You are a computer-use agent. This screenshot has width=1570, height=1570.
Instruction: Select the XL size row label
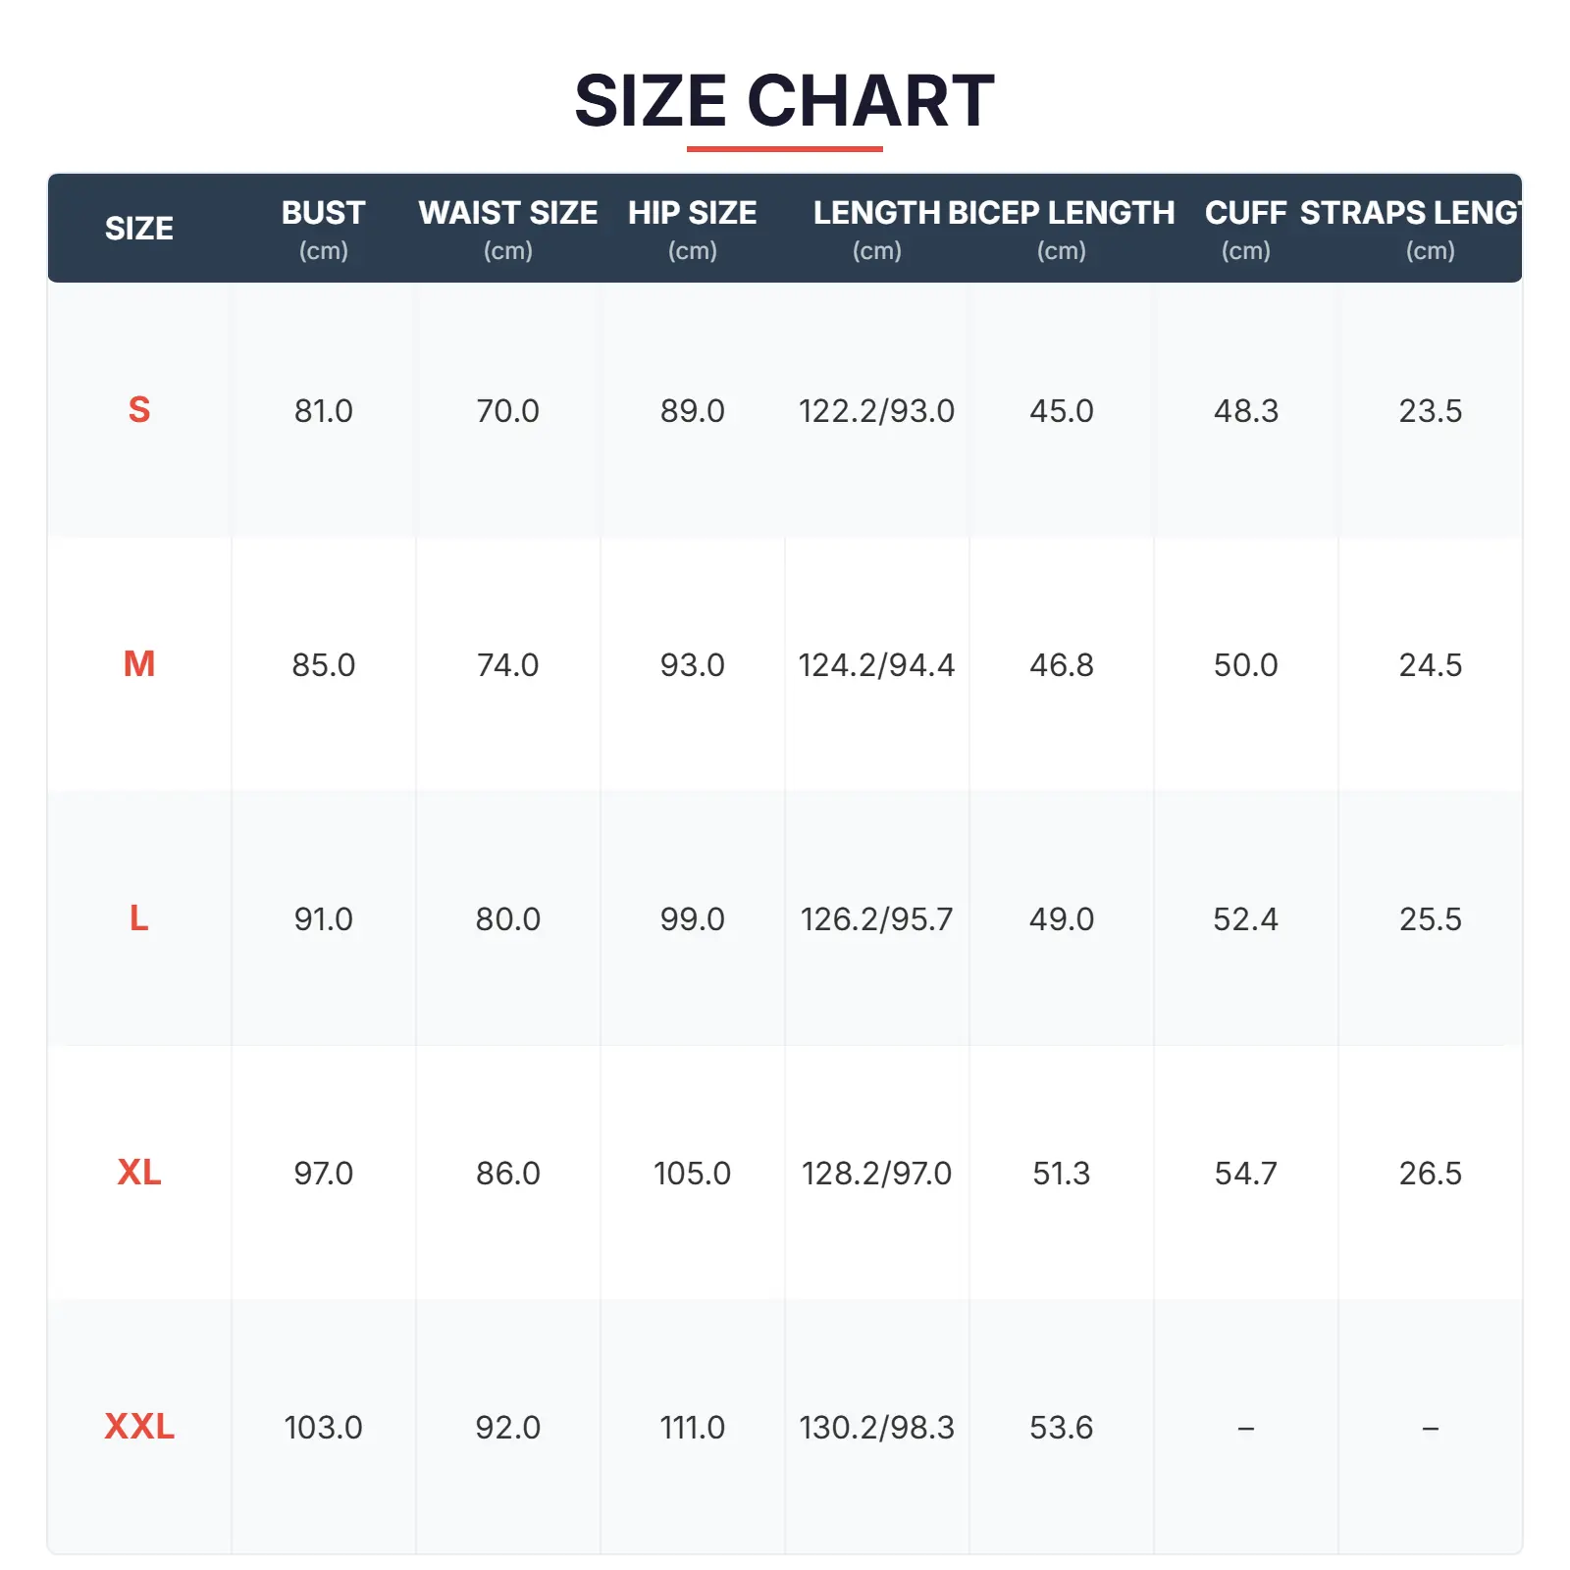[139, 1173]
